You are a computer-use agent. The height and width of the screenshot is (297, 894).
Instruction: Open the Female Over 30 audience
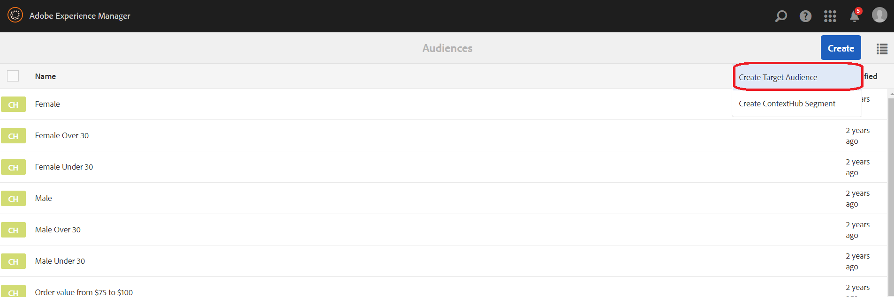pos(62,135)
